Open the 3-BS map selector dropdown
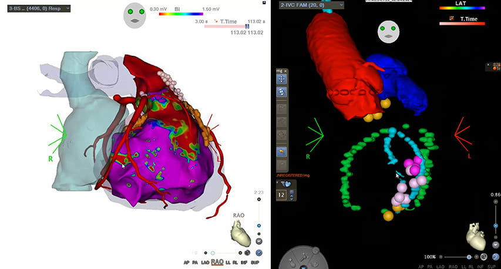This screenshot has height=269, width=501. 39,8
